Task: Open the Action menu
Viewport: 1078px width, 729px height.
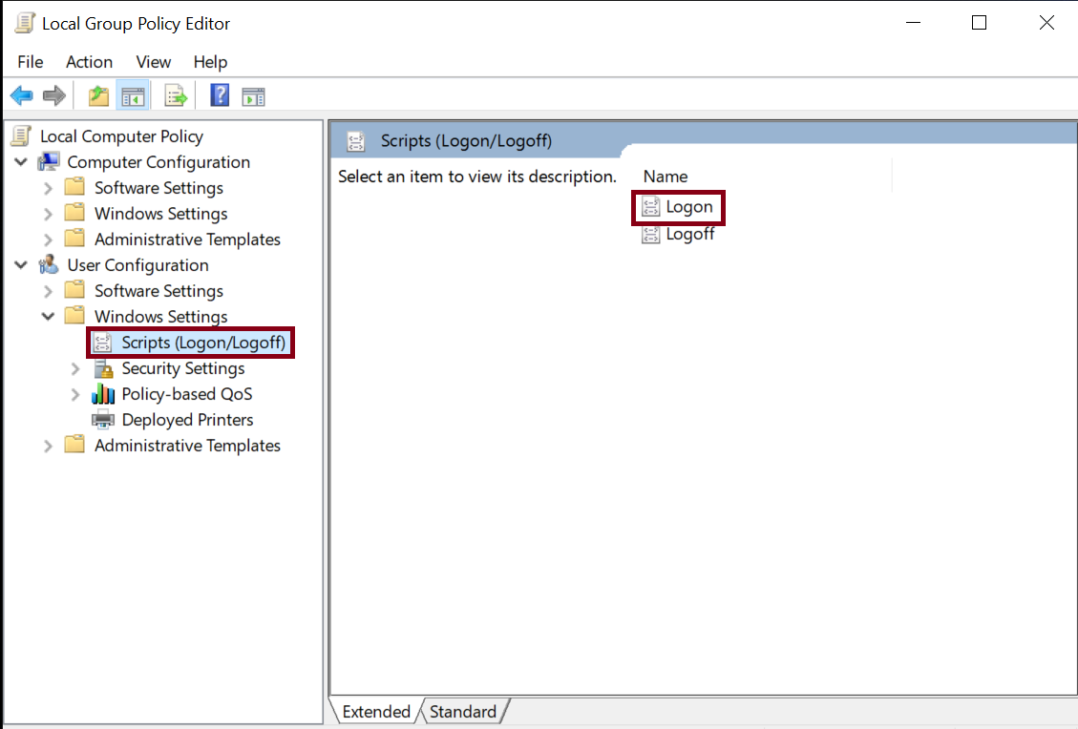Action: [89, 62]
